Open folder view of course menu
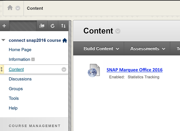The width and height of the screenshot is (180, 131). point(42,26)
